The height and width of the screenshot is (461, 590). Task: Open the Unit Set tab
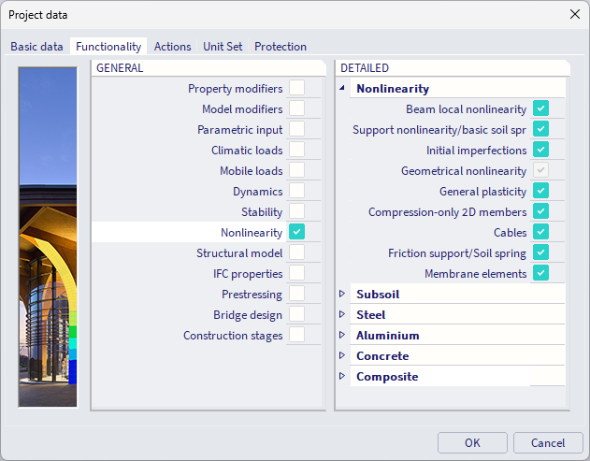pos(223,47)
